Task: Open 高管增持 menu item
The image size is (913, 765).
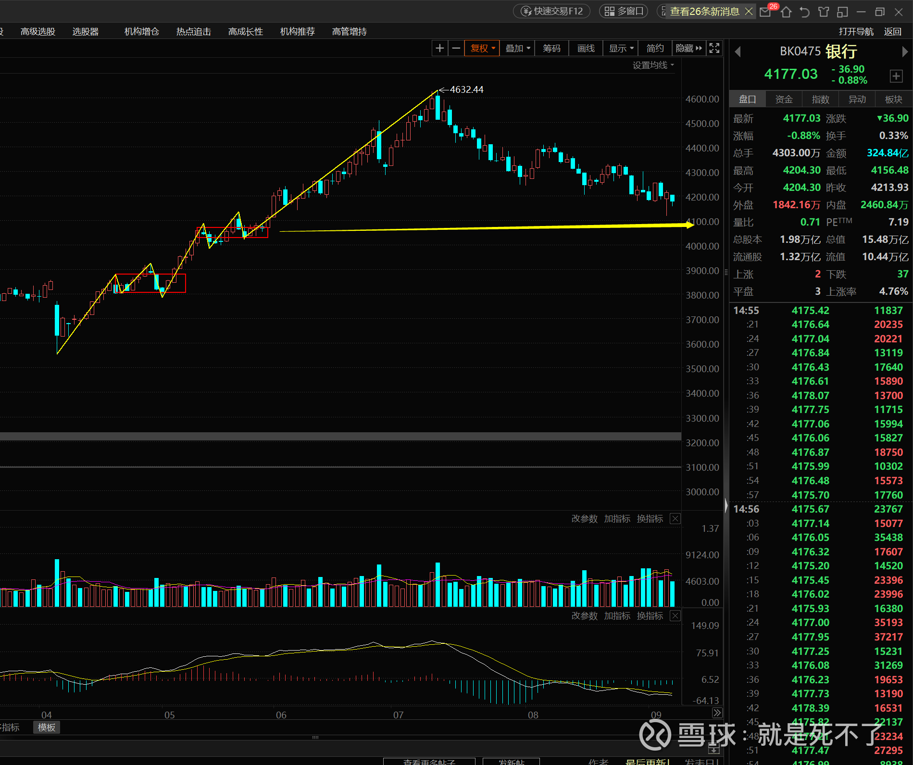Action: point(350,31)
